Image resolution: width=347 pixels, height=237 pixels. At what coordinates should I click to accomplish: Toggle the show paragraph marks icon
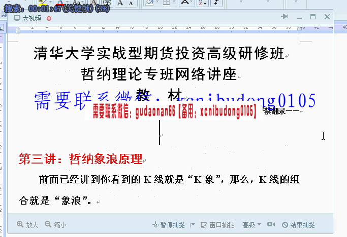point(216,3)
